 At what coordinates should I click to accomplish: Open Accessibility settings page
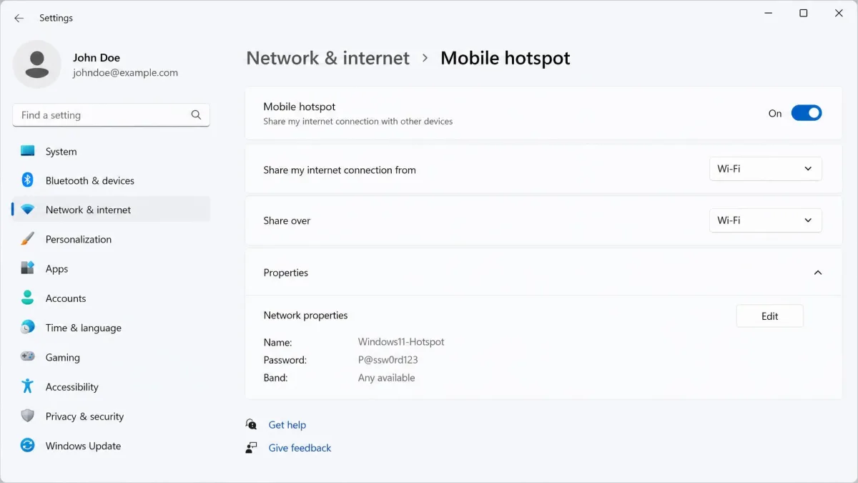111,386
